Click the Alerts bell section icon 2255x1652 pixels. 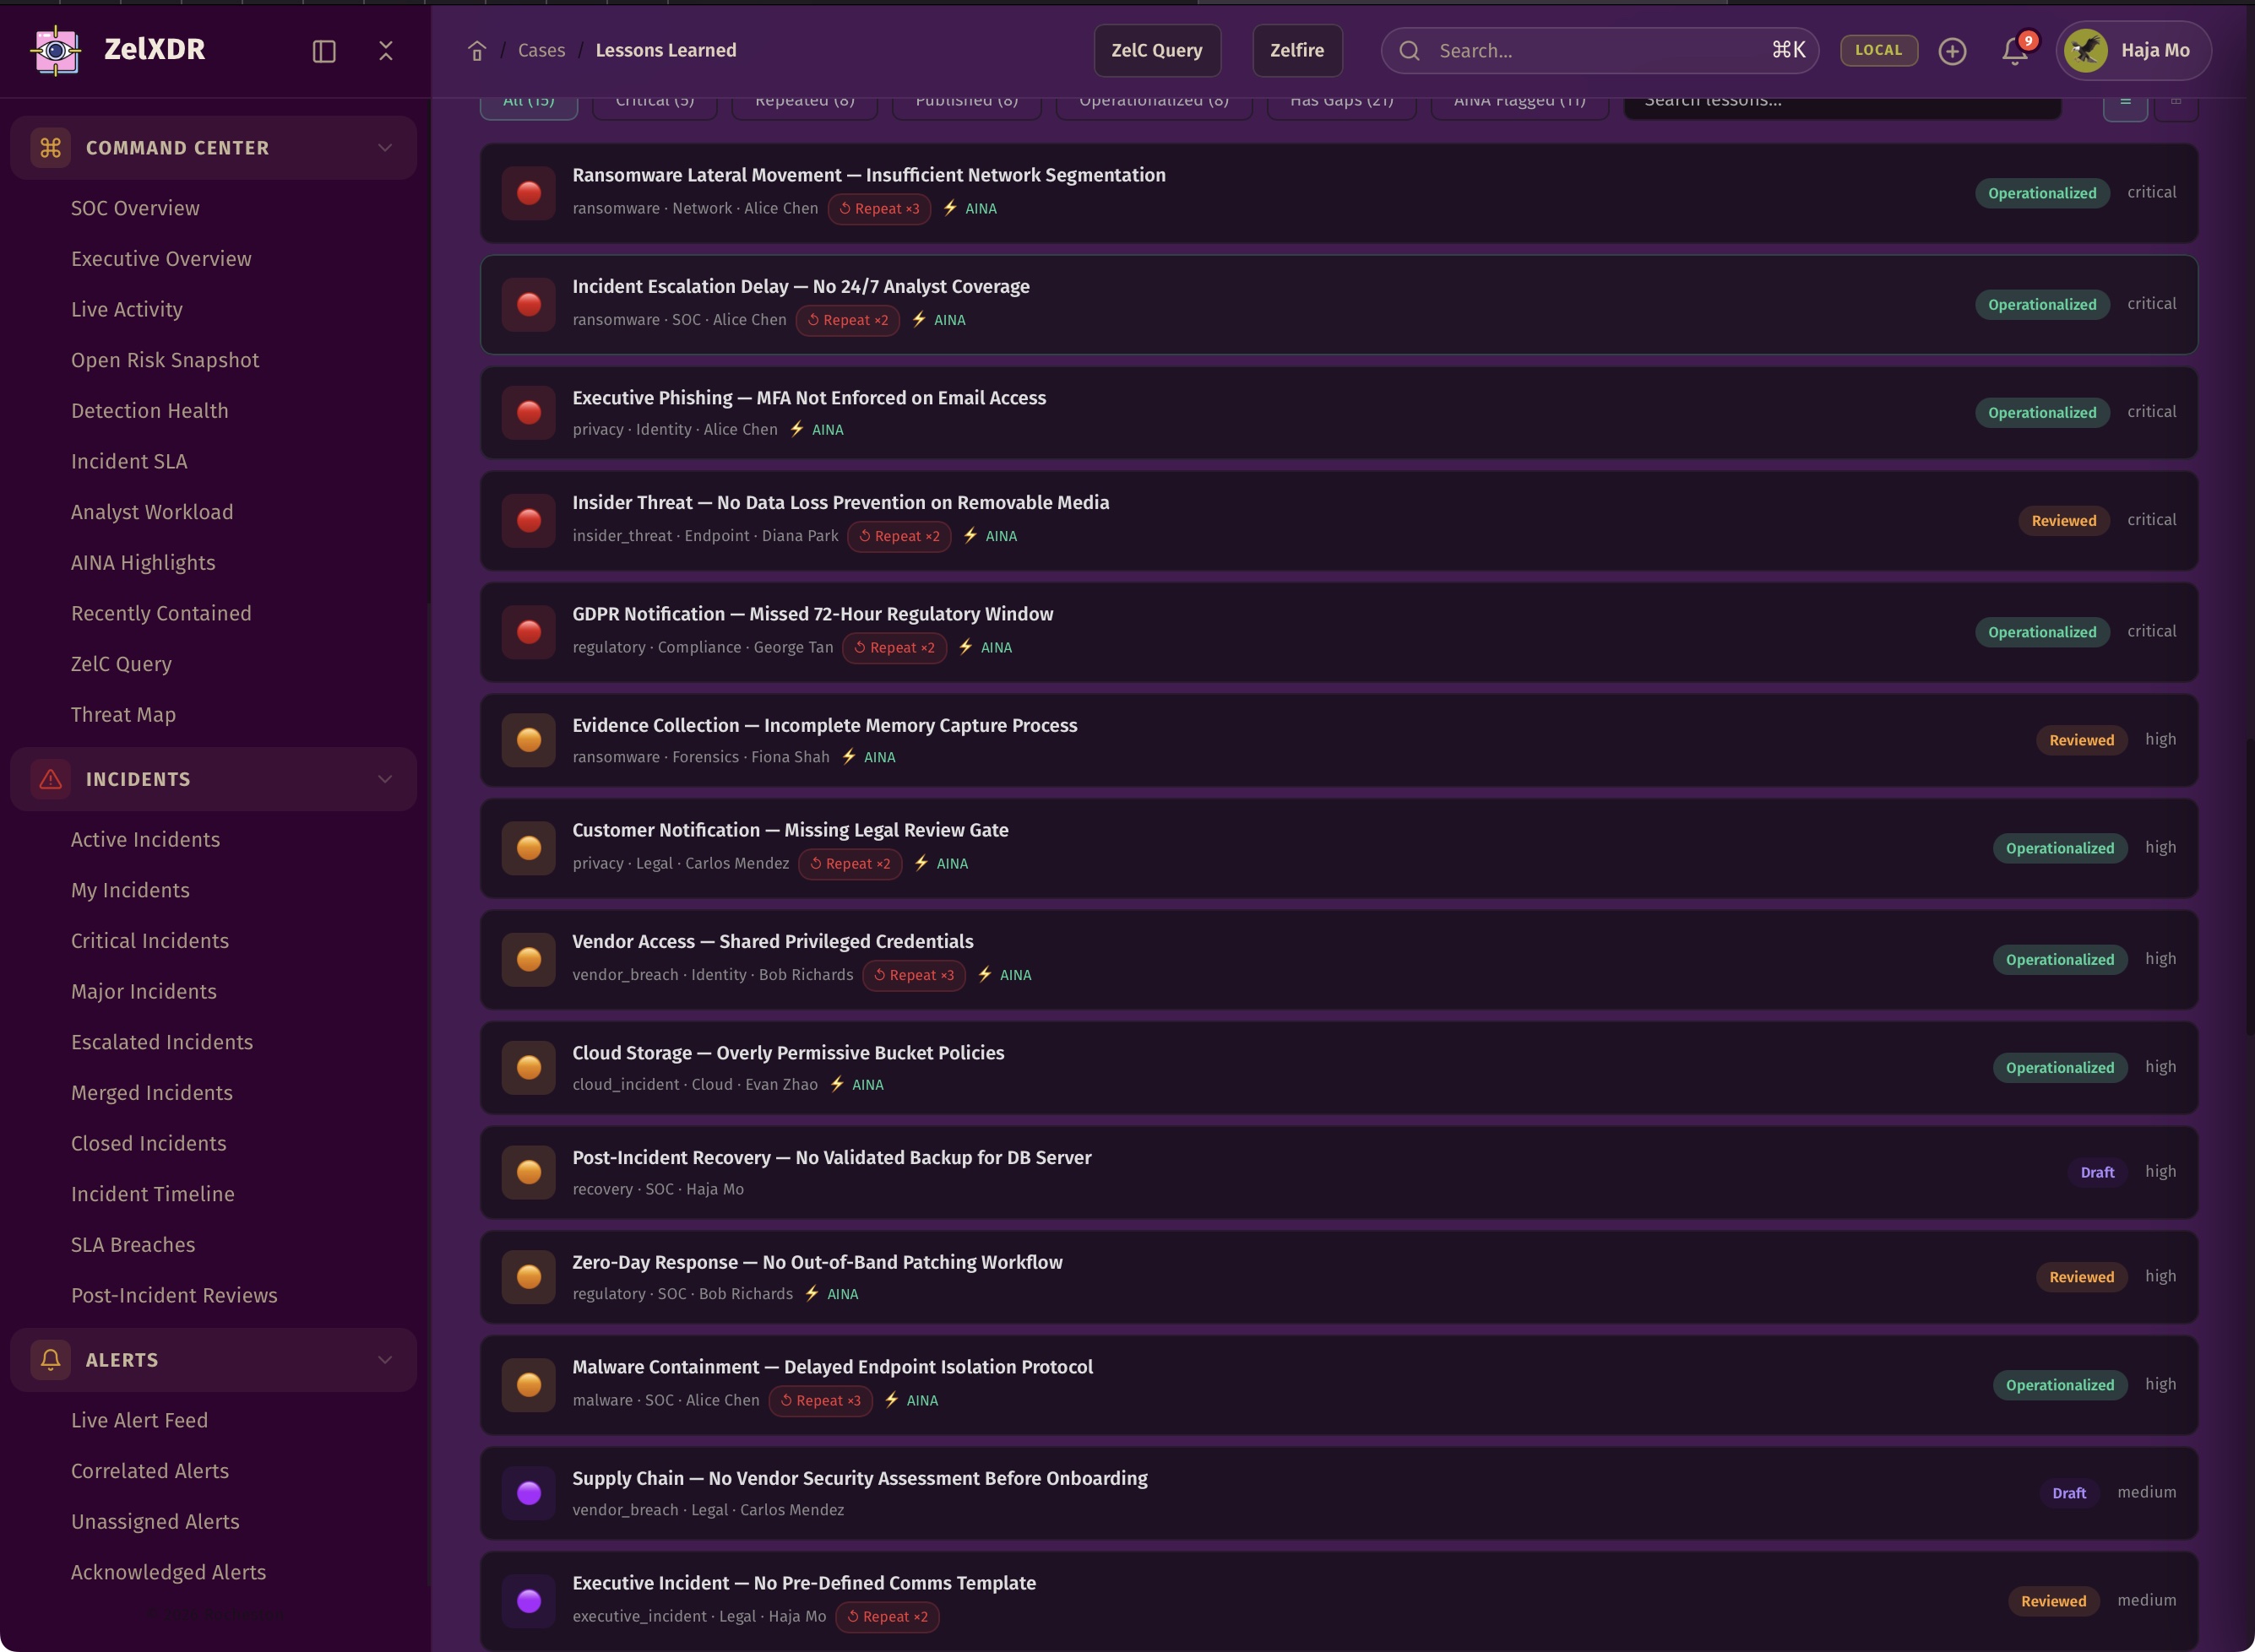pyautogui.click(x=51, y=1359)
